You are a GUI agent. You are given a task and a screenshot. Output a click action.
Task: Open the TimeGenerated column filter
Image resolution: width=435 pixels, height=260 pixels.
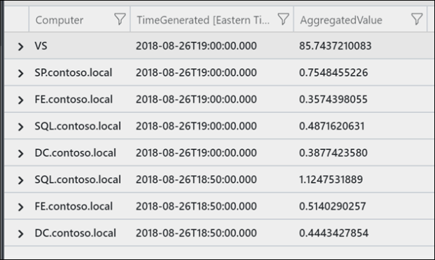(x=283, y=20)
